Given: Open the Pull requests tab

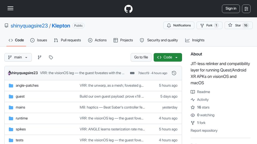Looking at the screenshot, I should [x=67, y=40].
